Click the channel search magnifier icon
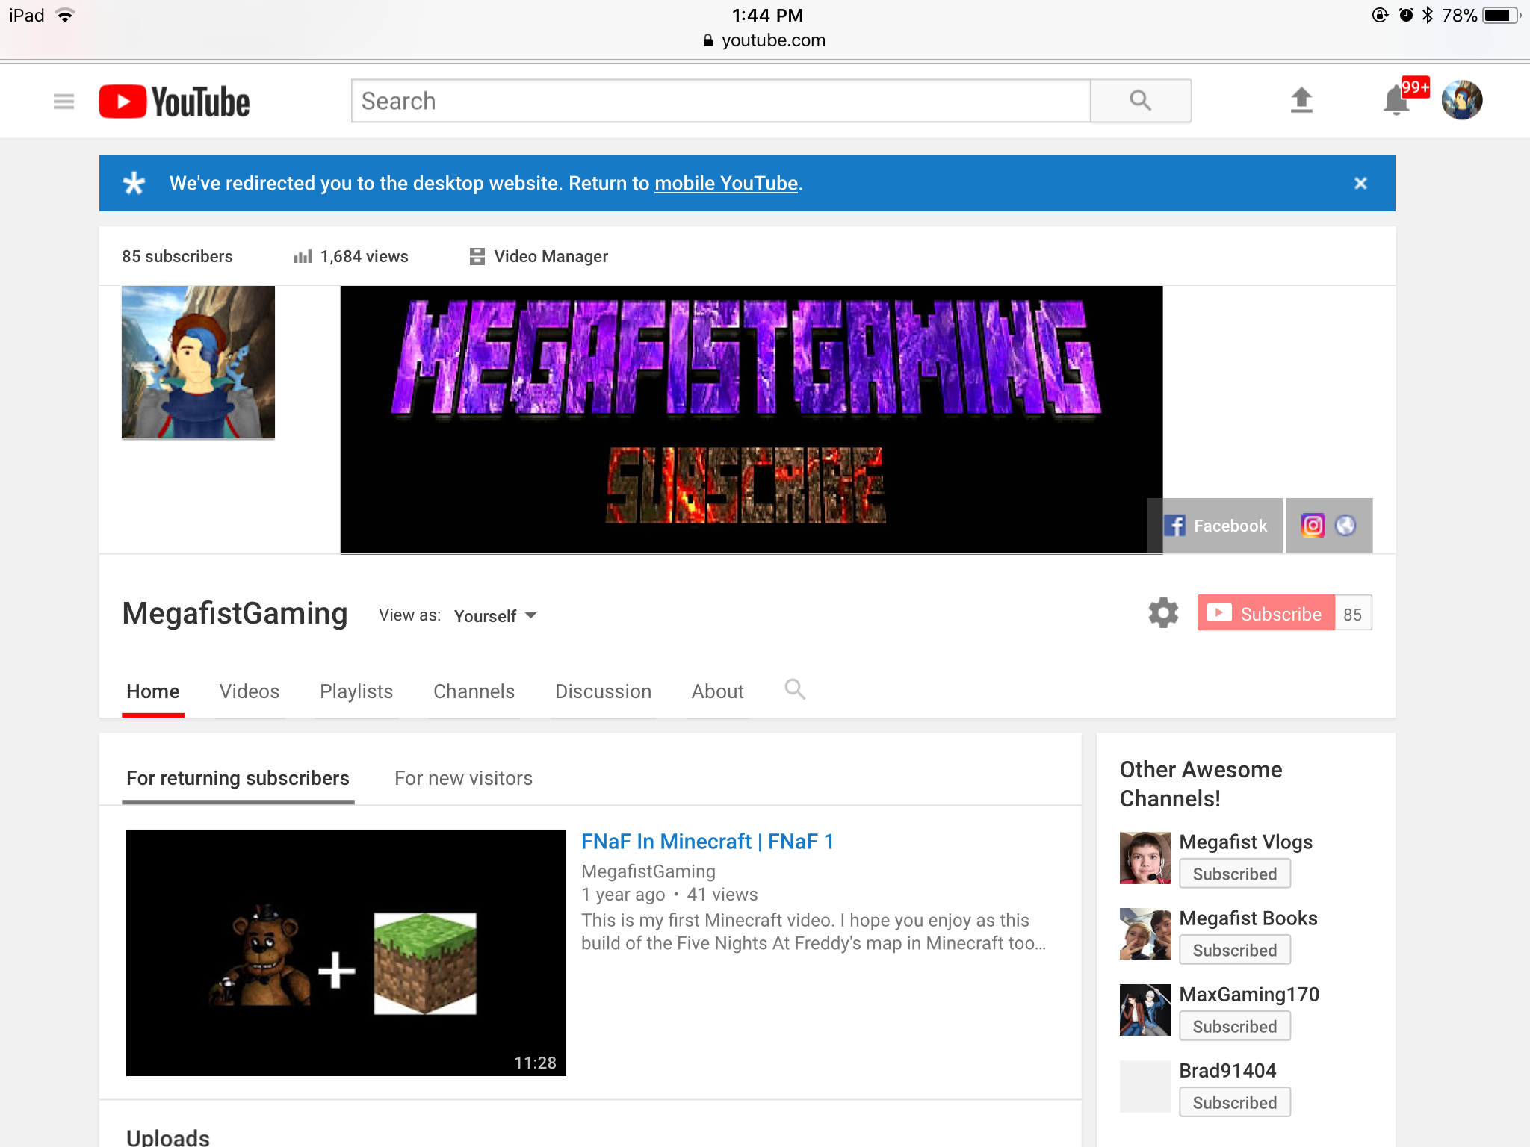This screenshot has height=1147, width=1530. pos(795,689)
